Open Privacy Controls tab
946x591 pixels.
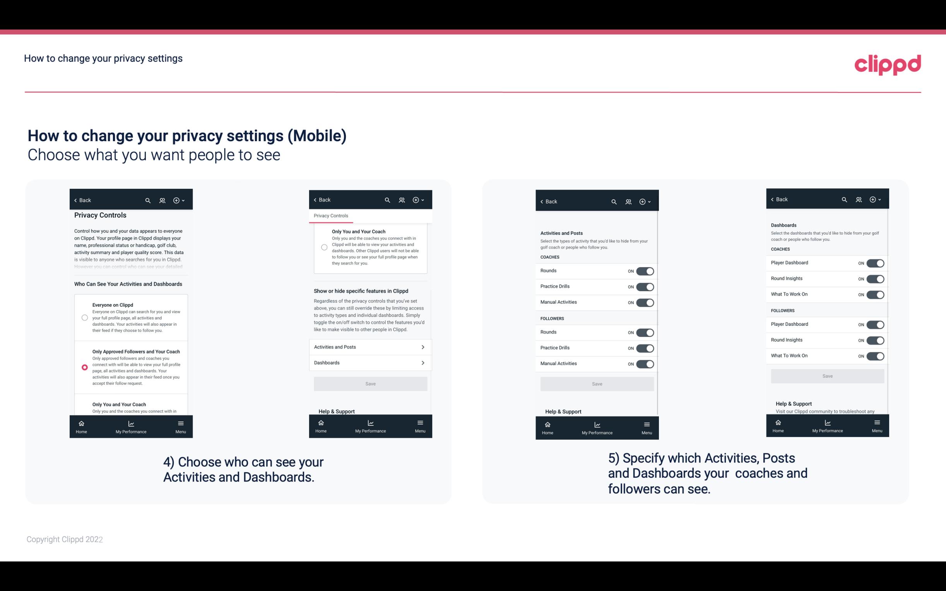click(330, 215)
